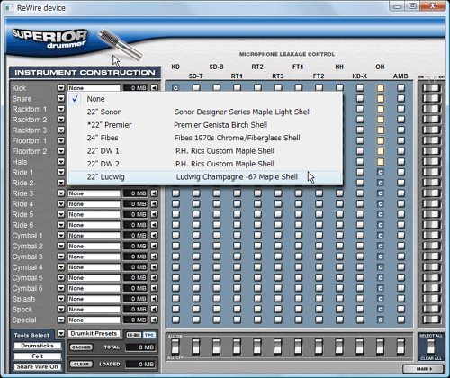Open the Snare instrument dropdown arrow

(x=61, y=98)
